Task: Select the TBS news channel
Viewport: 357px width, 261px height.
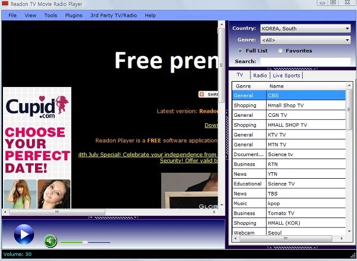Action: pos(289,194)
